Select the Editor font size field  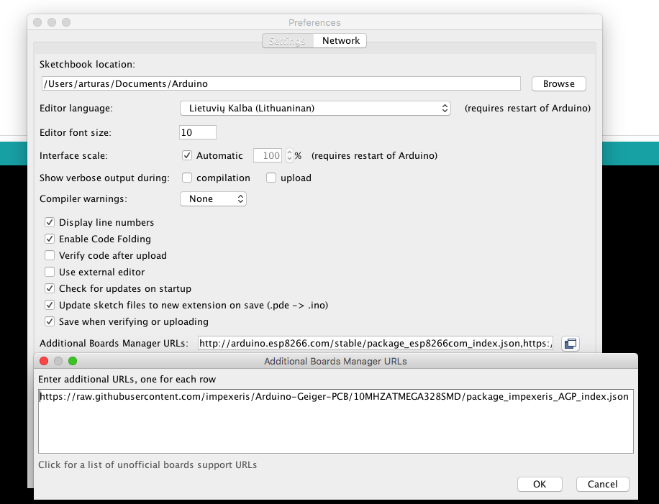[197, 132]
